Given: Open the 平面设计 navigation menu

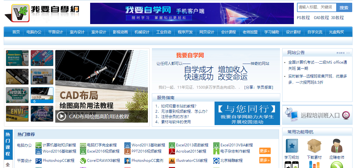Looking at the screenshot, I should (x=56, y=32).
